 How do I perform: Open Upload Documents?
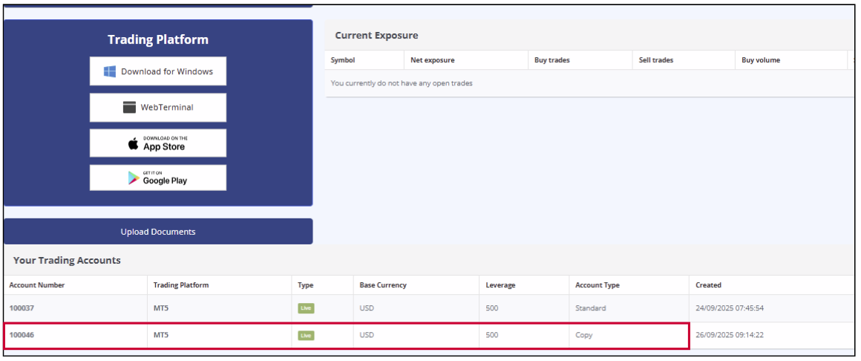pos(158,232)
